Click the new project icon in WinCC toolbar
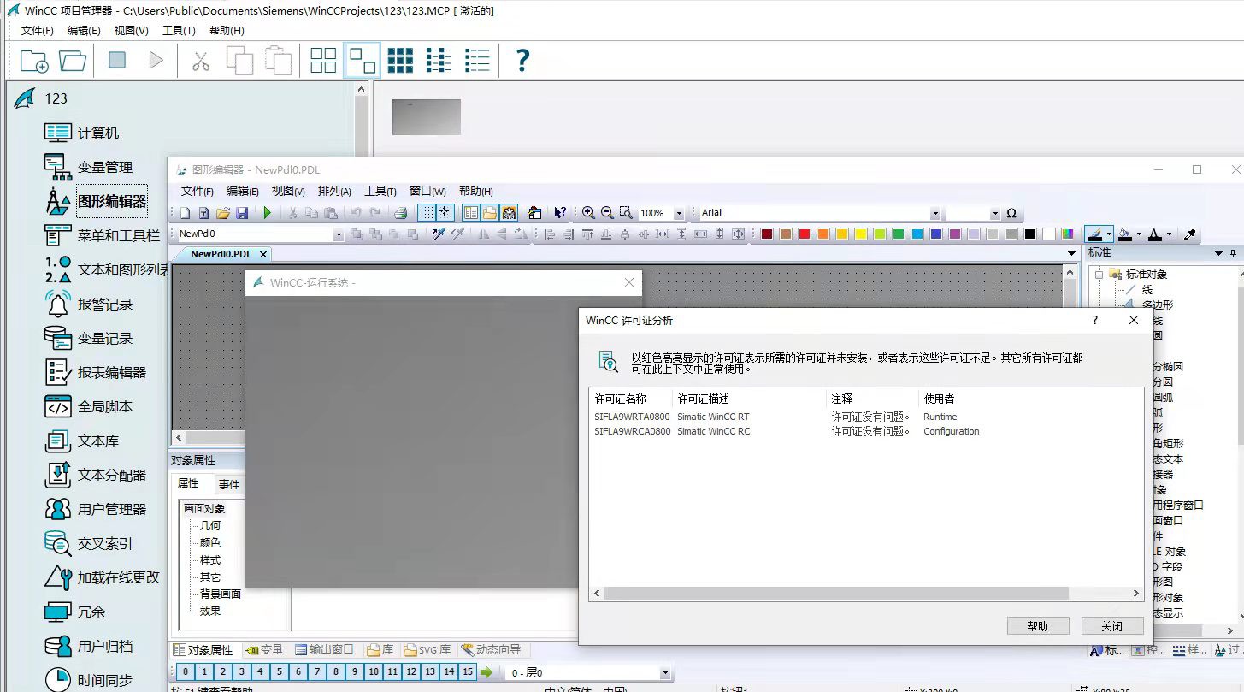 point(34,61)
